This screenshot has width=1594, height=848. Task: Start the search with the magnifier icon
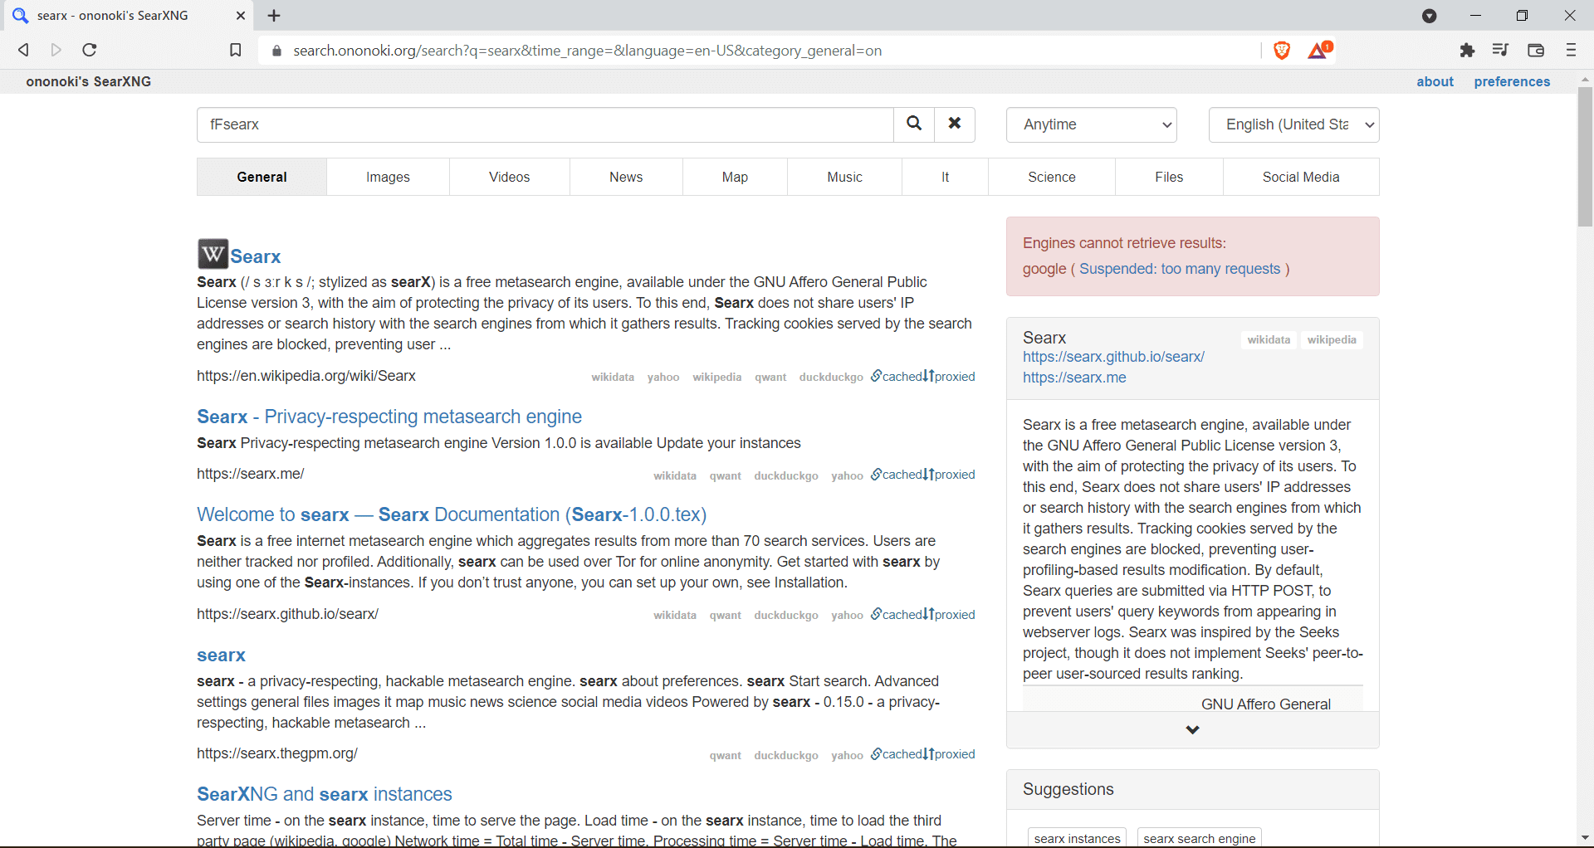(914, 124)
